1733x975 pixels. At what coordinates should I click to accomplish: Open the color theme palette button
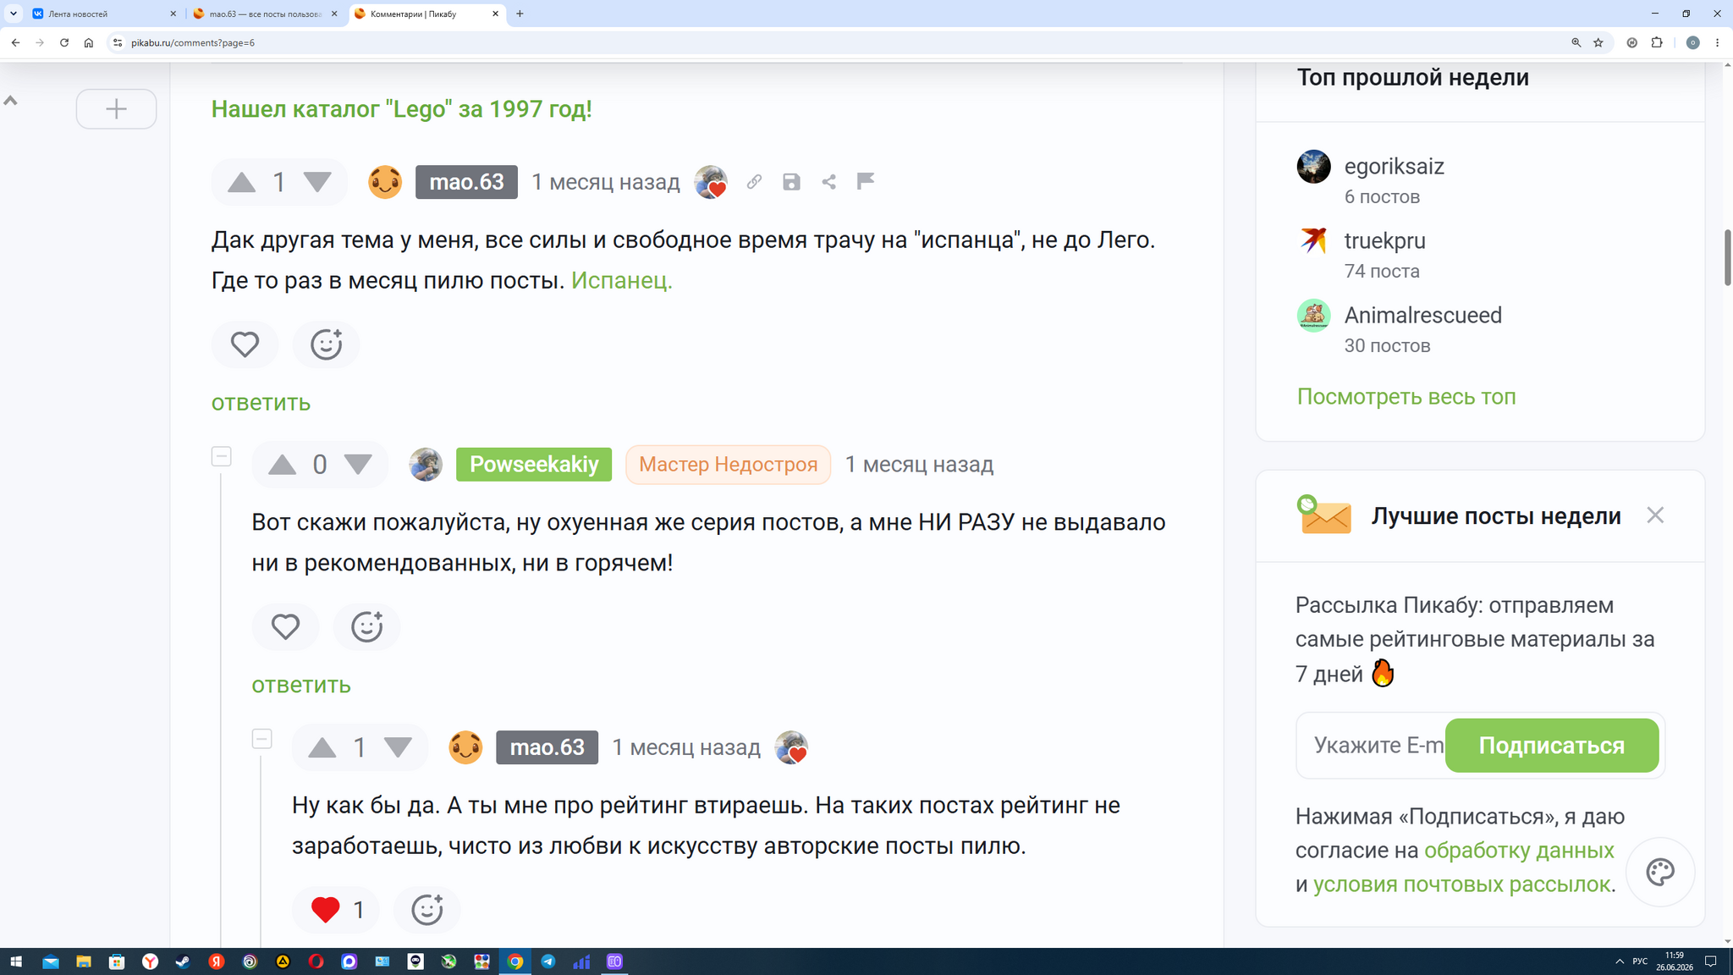tap(1660, 872)
